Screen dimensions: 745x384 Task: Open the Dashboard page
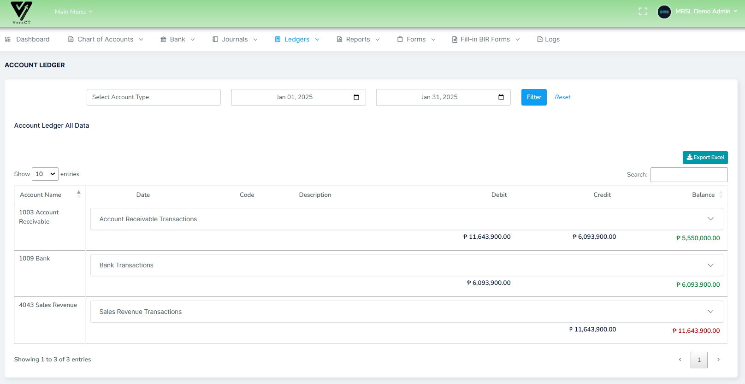pyautogui.click(x=28, y=40)
